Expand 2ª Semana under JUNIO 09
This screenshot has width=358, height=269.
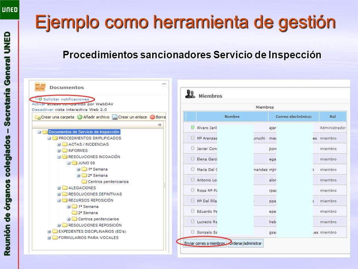coord(78,176)
